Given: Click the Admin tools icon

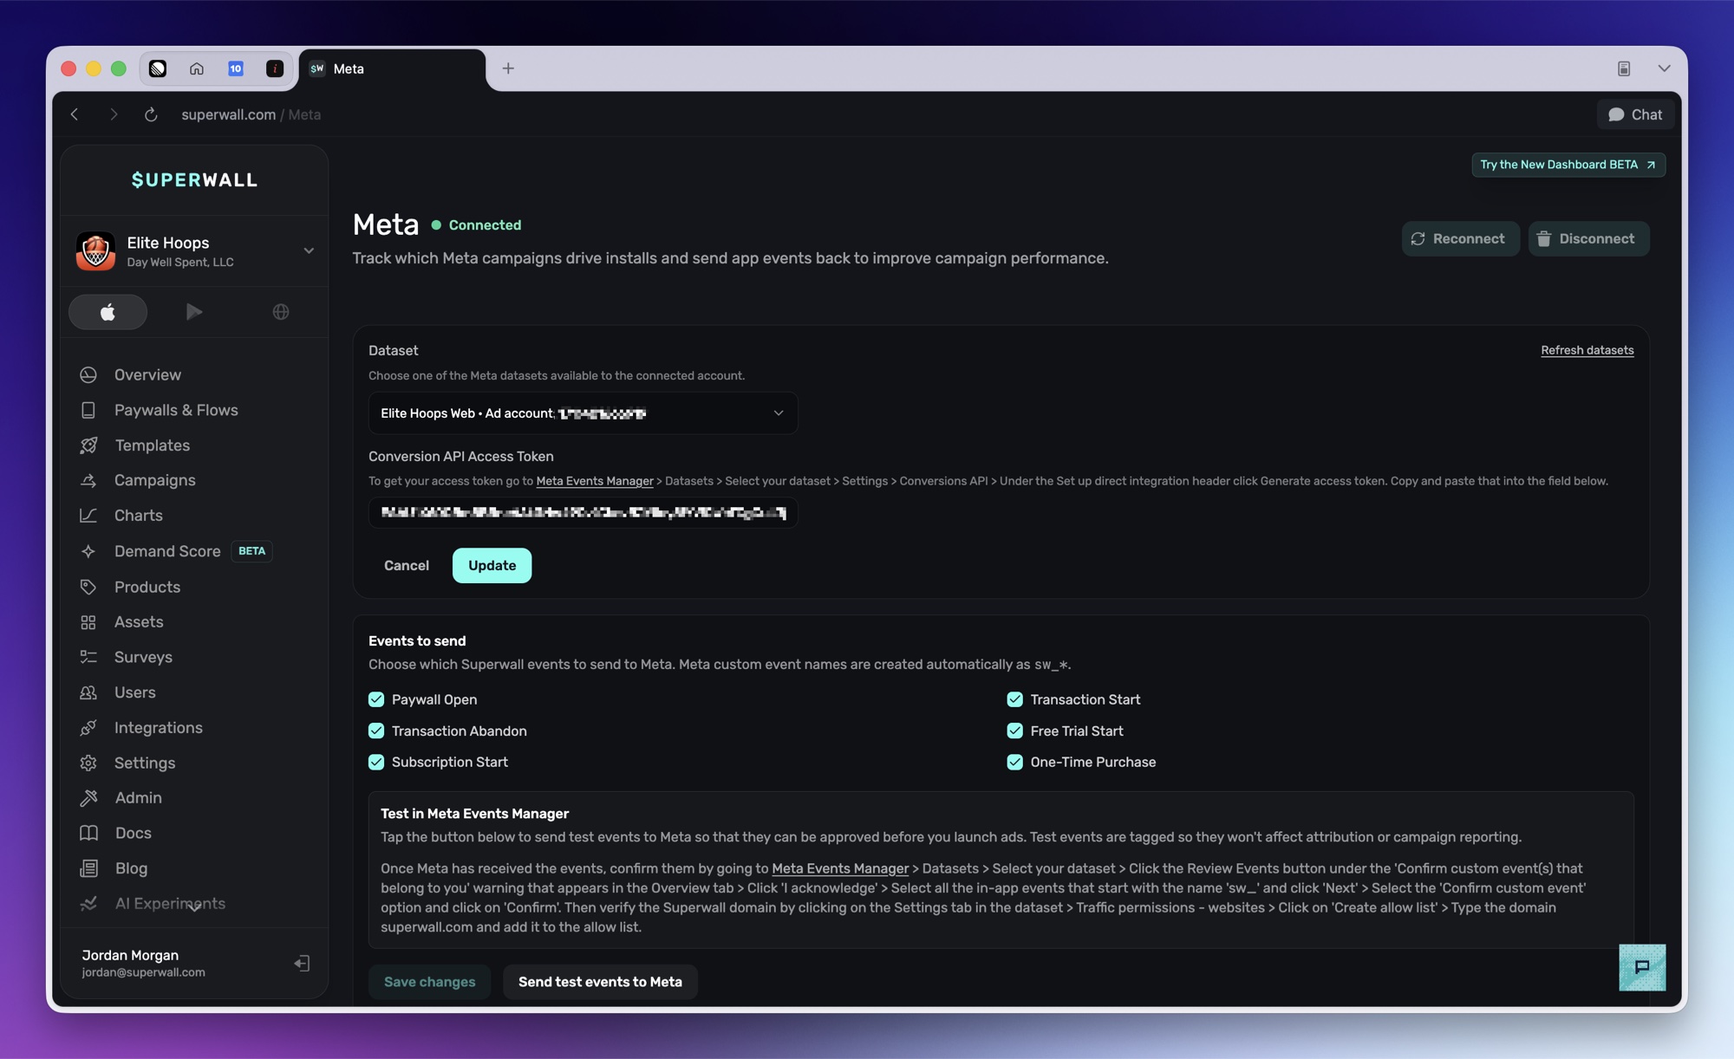Looking at the screenshot, I should (x=88, y=798).
